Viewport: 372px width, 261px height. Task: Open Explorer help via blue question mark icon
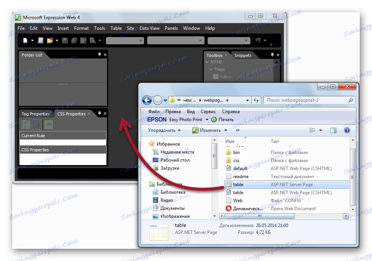click(347, 130)
